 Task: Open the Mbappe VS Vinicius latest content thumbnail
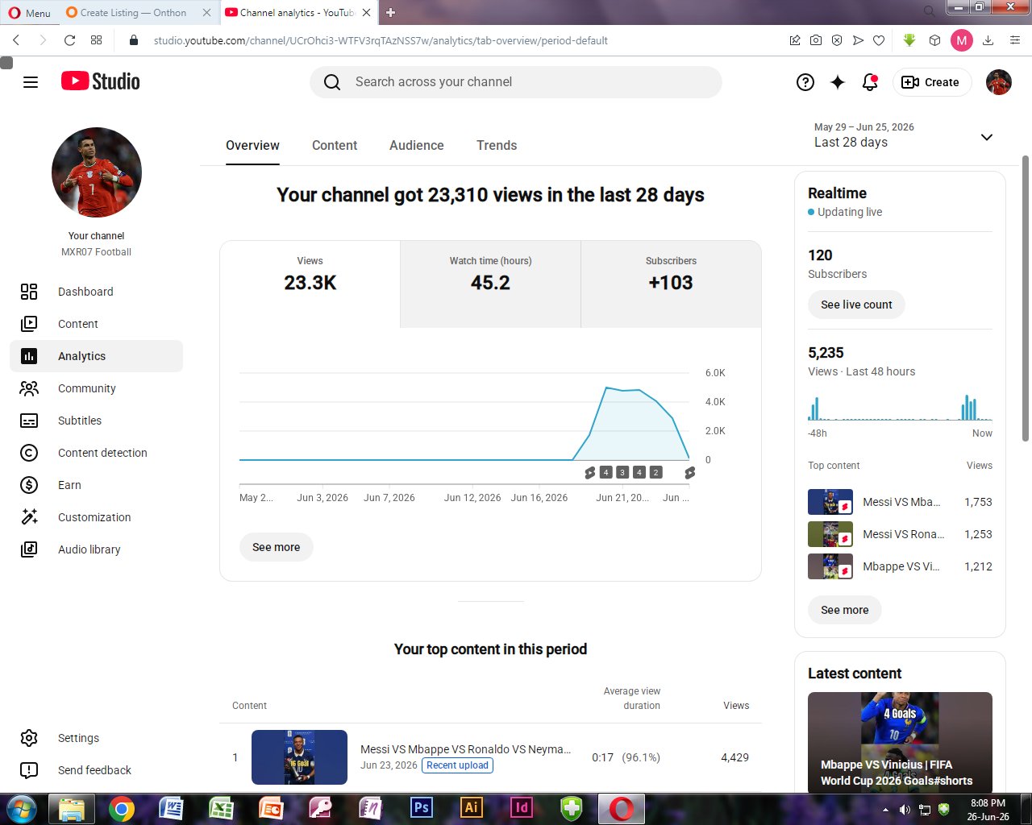point(900,742)
